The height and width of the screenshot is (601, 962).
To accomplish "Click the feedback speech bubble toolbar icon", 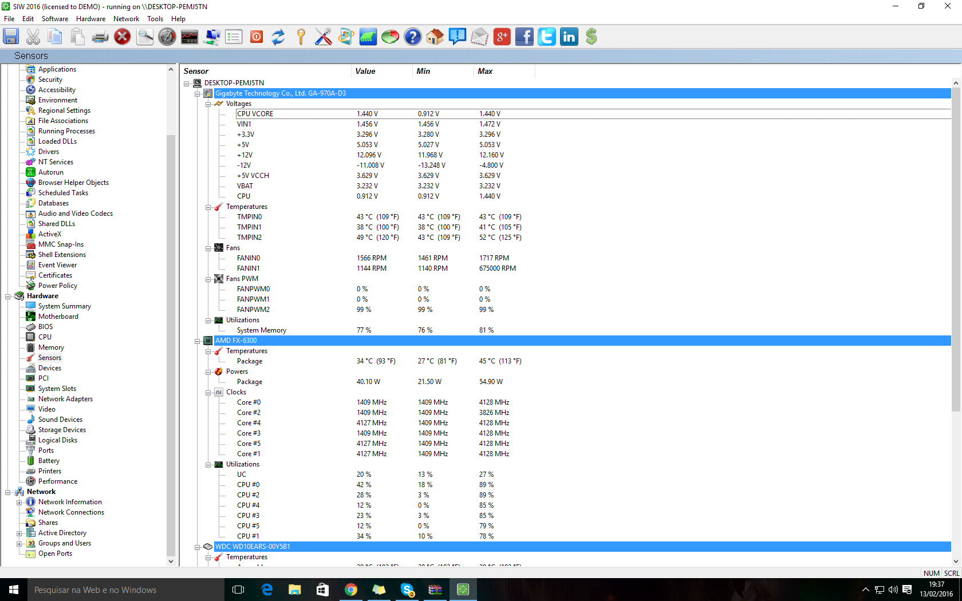I will pos(458,37).
